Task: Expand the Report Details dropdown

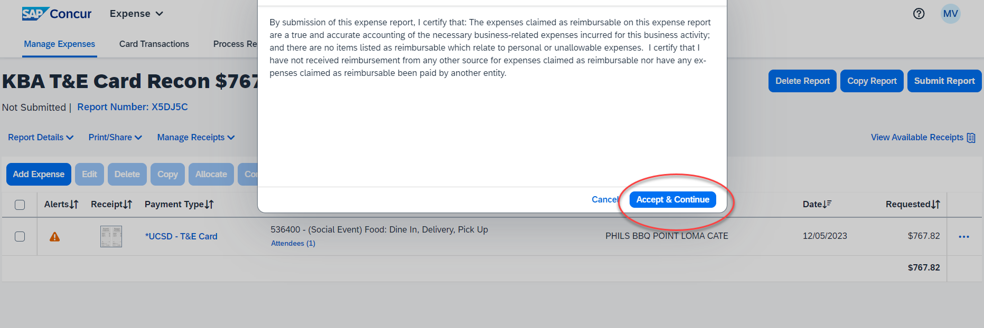Action: pos(41,137)
